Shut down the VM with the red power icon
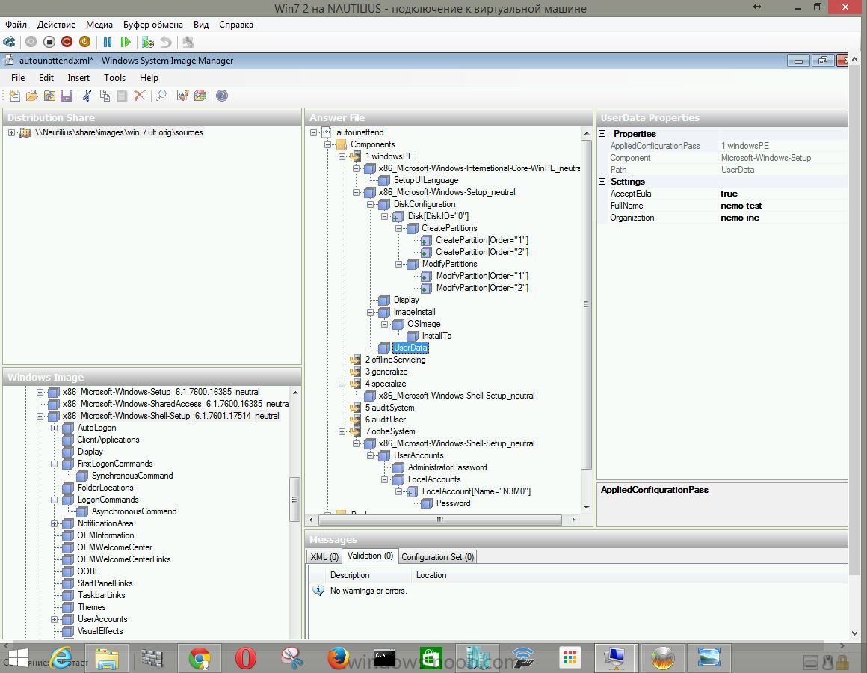This screenshot has height=673, width=867. pyautogui.click(x=67, y=42)
